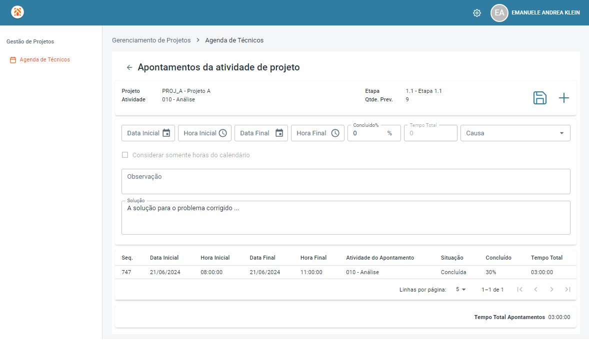Click Gerenciamento de Projetos breadcrumb link
Screen dimensions: 589x343
pos(151,40)
